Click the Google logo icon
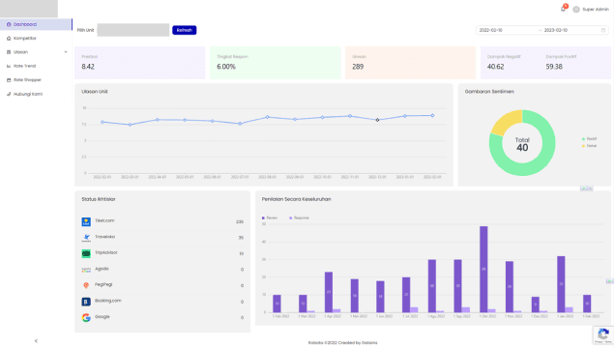Viewport: 614px width, 348px height. click(x=86, y=317)
